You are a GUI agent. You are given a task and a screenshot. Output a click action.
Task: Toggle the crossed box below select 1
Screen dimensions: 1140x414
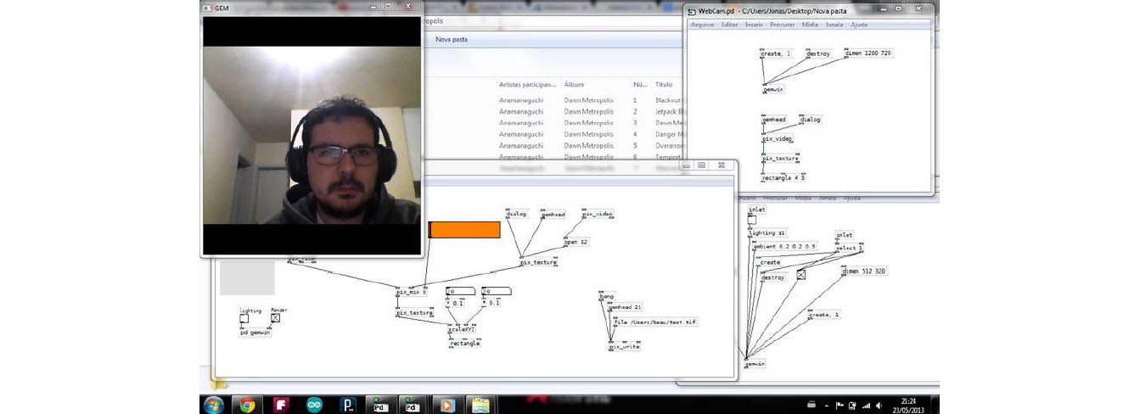coord(800,274)
